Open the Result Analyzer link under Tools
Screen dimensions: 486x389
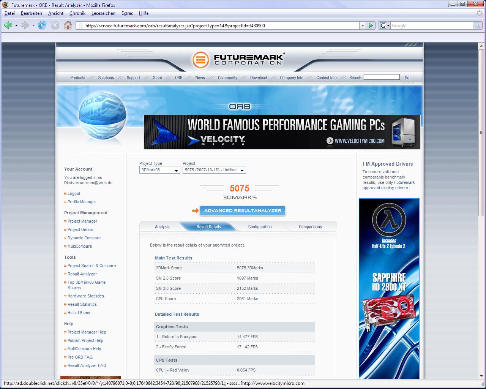tap(82, 274)
